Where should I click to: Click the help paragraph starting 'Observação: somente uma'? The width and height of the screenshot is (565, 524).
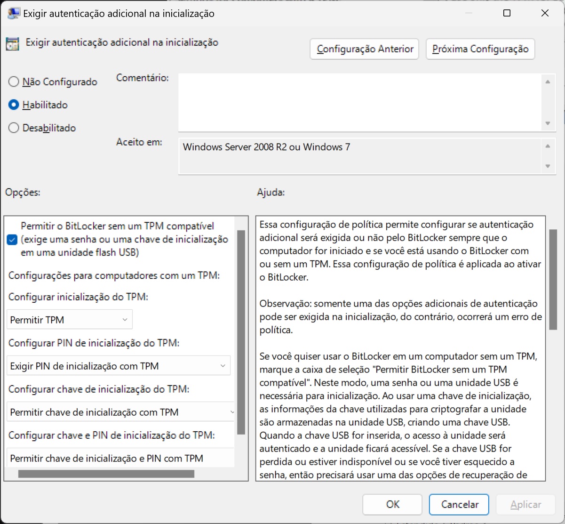[401, 317]
